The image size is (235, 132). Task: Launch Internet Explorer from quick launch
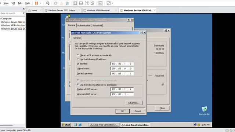pyautogui.click(x=80, y=125)
